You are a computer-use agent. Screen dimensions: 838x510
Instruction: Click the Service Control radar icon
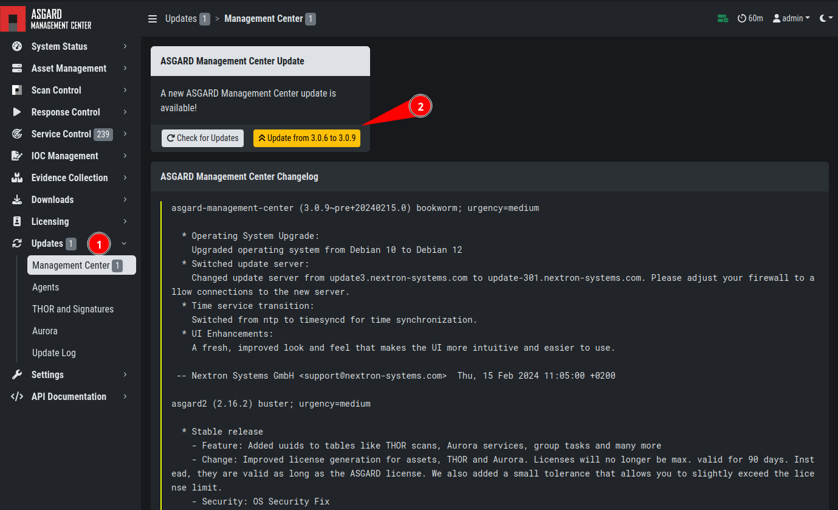17,134
